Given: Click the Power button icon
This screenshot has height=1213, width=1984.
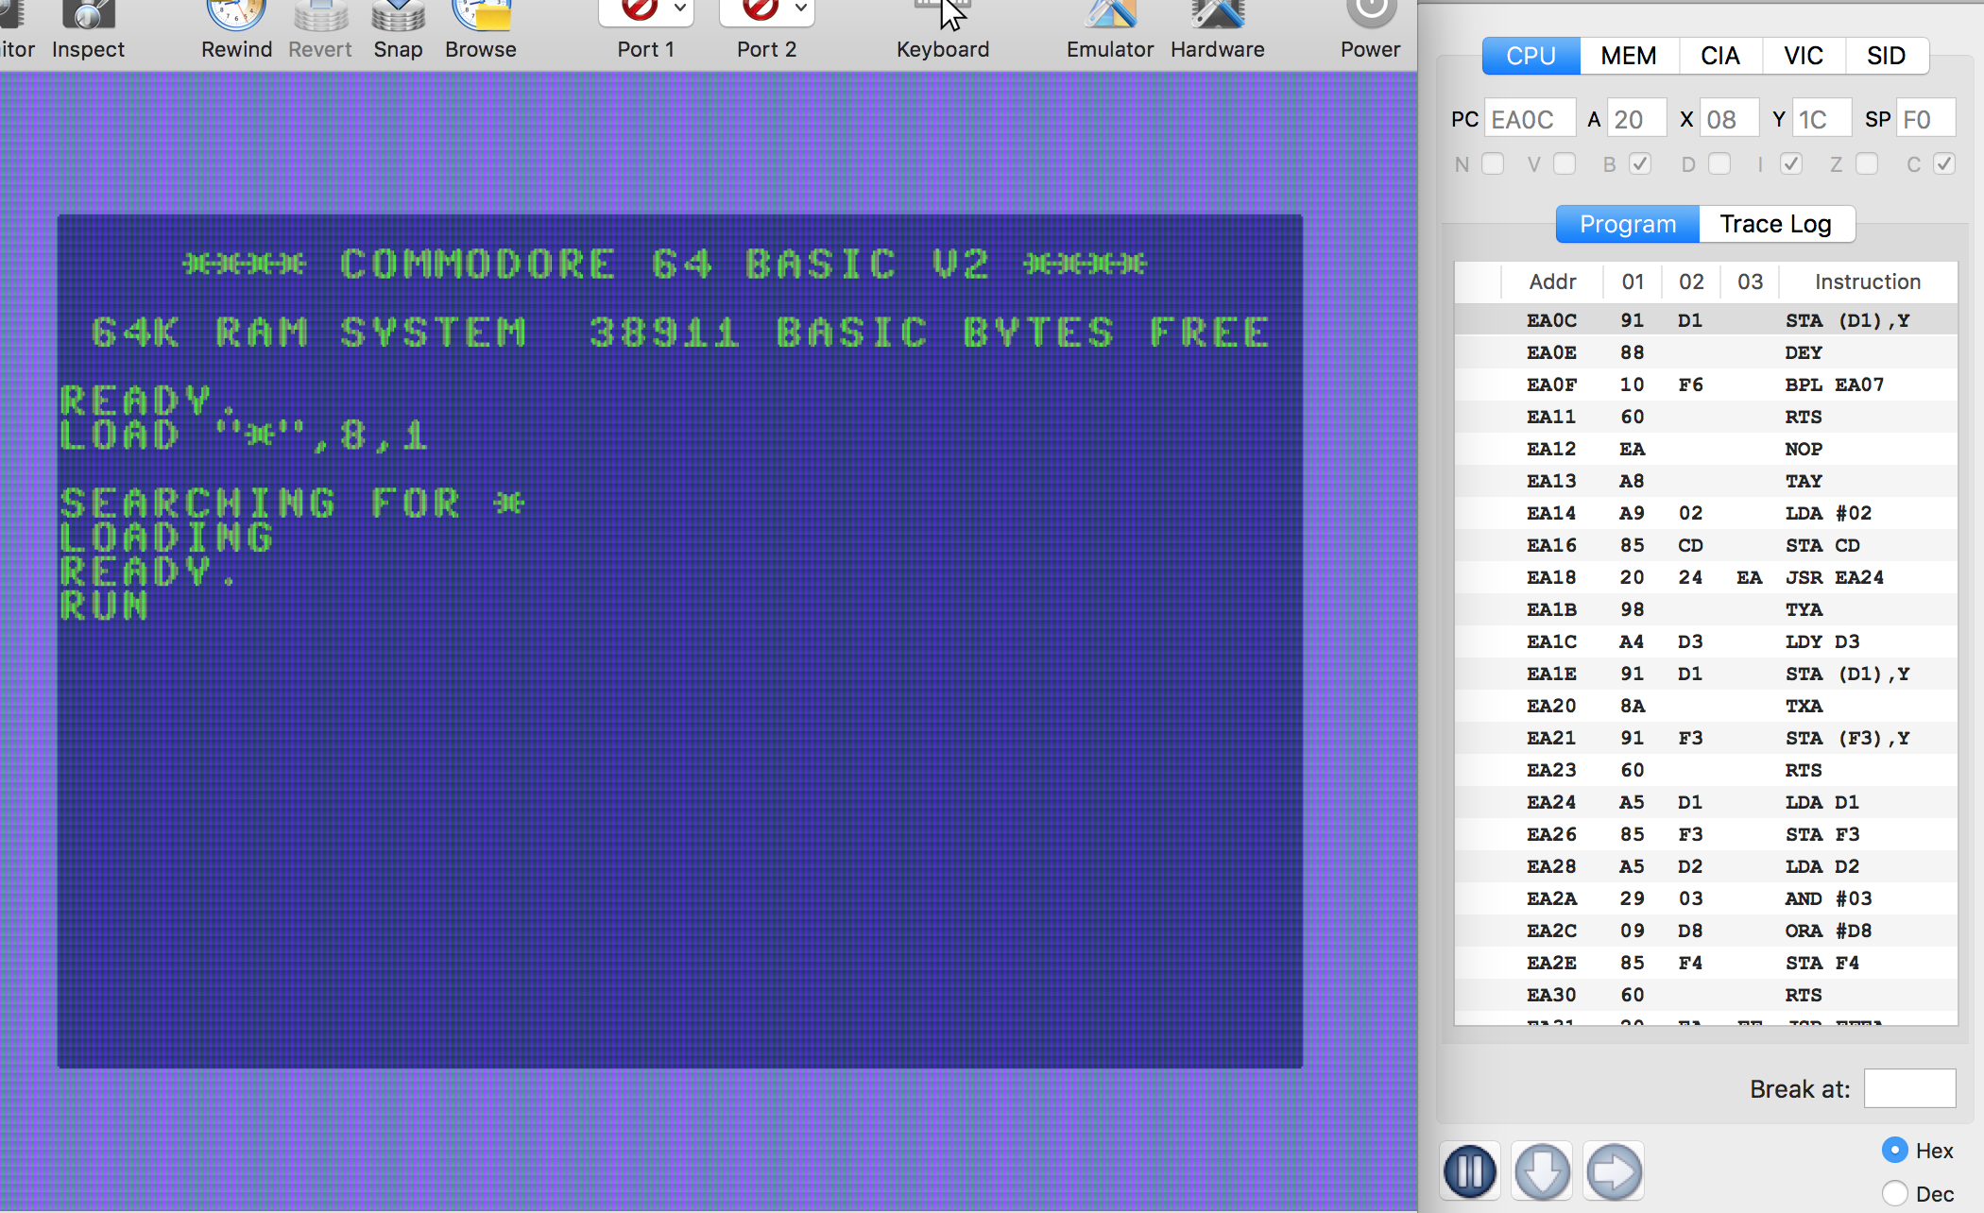Looking at the screenshot, I should click(x=1371, y=14).
